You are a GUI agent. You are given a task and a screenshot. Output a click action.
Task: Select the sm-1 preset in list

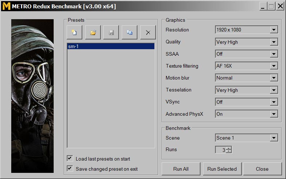pos(111,46)
